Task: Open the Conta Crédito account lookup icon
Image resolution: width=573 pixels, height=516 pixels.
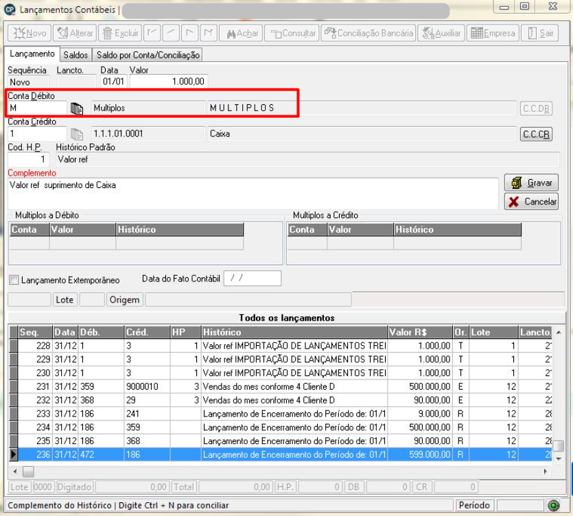Action: [77, 134]
